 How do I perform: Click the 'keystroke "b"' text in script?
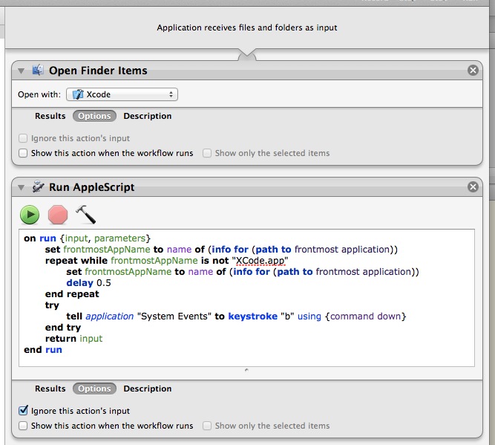point(261,316)
